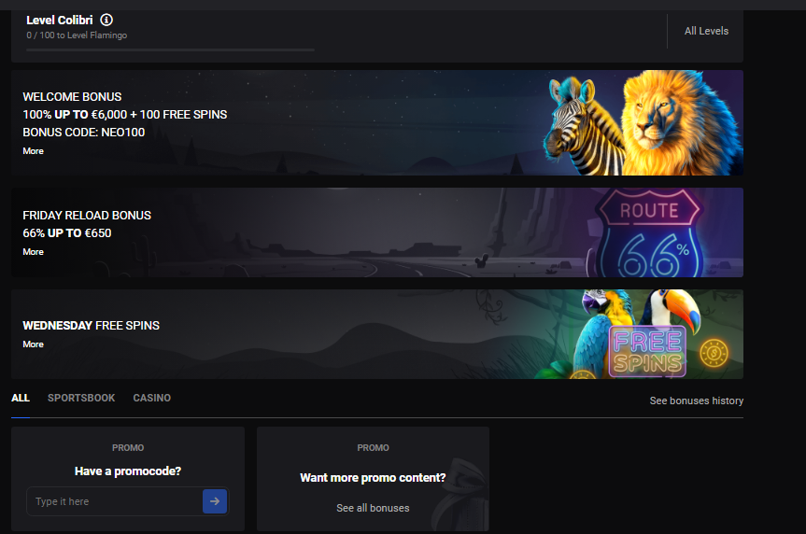Select the ALL bonuses tab

[x=21, y=398]
